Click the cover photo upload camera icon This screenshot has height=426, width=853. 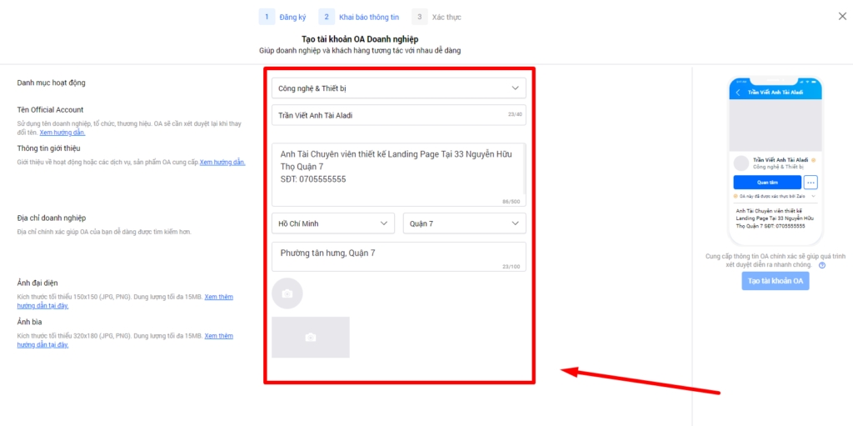pyautogui.click(x=311, y=337)
